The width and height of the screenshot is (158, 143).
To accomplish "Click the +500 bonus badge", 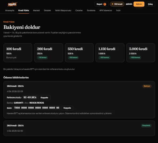I will point(135,57).
